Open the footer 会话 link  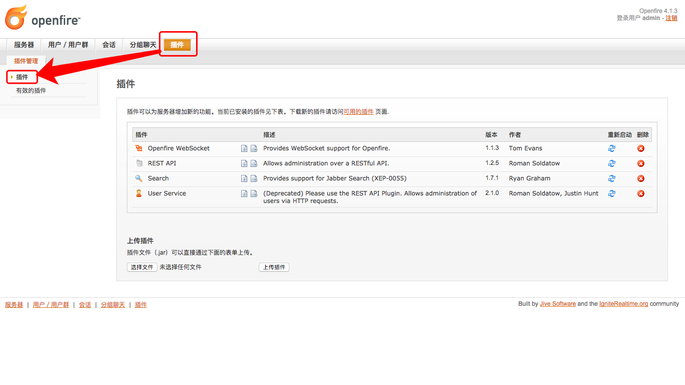click(x=85, y=305)
